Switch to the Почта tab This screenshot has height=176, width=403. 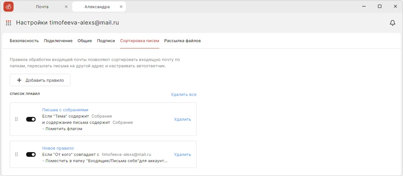click(x=42, y=7)
